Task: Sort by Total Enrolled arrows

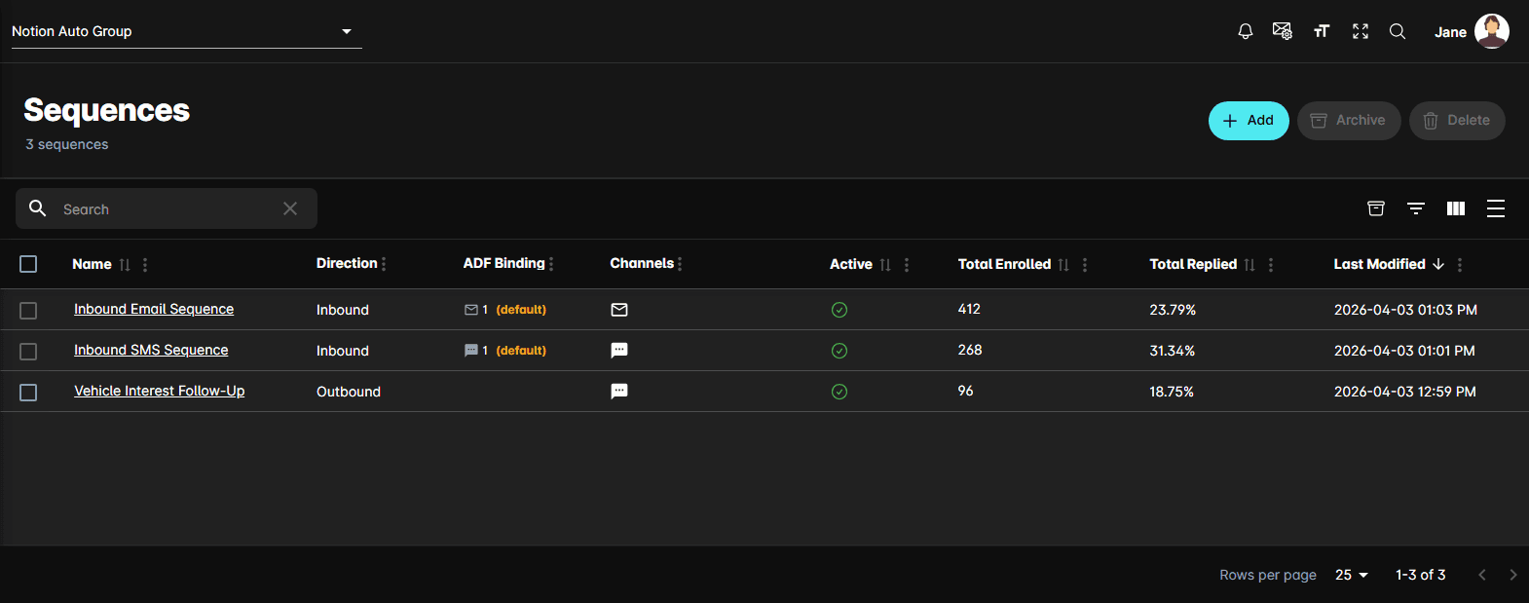Action: click(1063, 265)
